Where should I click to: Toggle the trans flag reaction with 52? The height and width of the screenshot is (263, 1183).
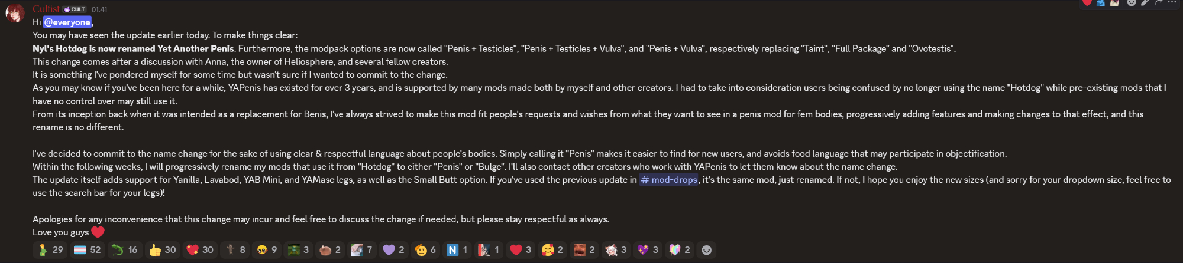pos(87,250)
